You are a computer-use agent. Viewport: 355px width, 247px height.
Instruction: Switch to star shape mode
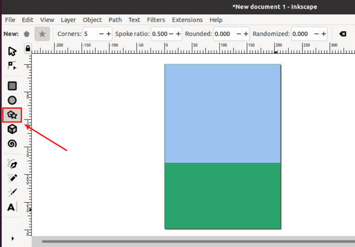42,34
